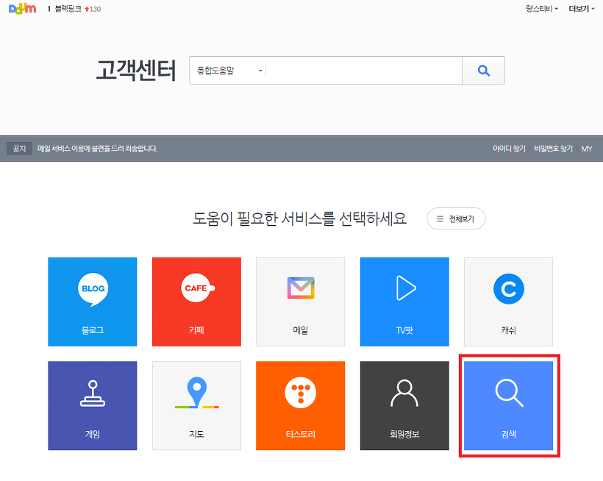This screenshot has width=603, height=481.
Task: Open the 캐쉬 cash service tile
Action: [x=508, y=302]
